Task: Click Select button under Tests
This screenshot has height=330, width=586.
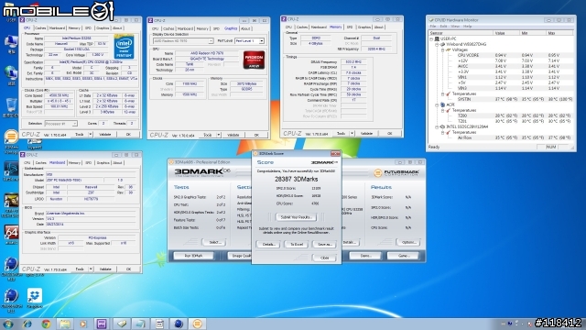Action: coord(214,242)
